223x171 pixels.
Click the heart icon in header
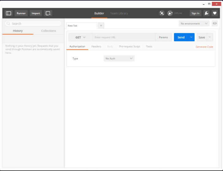(x=215, y=13)
